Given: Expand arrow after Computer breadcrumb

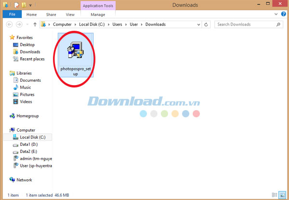Looking at the screenshot, I should tap(75, 25).
